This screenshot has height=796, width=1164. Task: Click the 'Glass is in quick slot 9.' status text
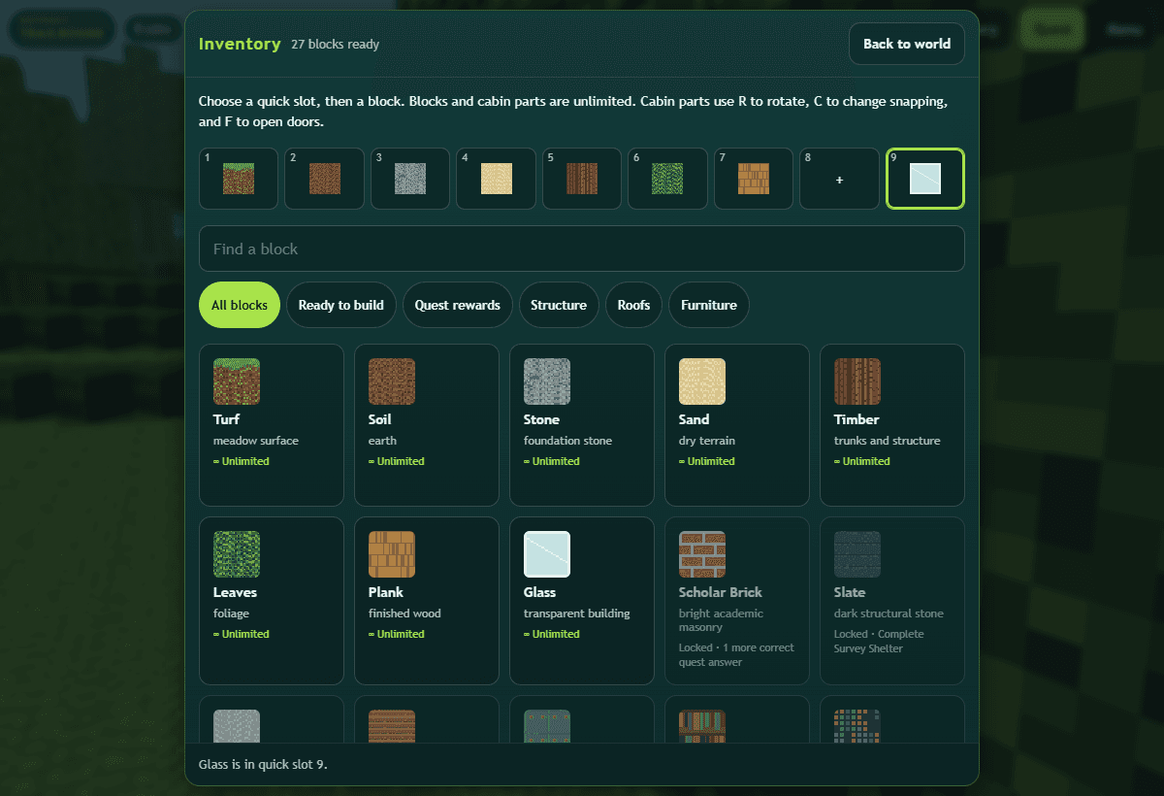click(263, 765)
